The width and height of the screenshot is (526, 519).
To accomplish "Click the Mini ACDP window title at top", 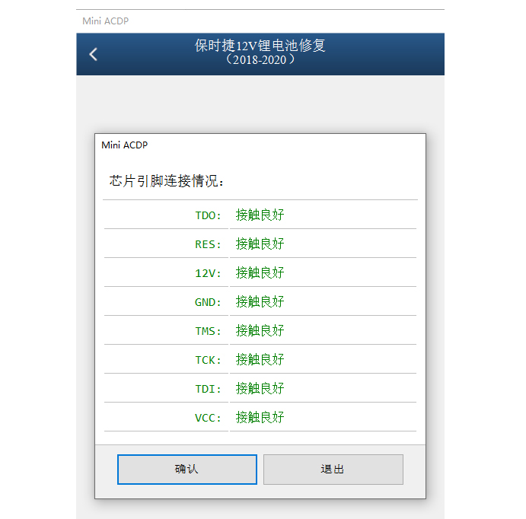I will 105,21.
